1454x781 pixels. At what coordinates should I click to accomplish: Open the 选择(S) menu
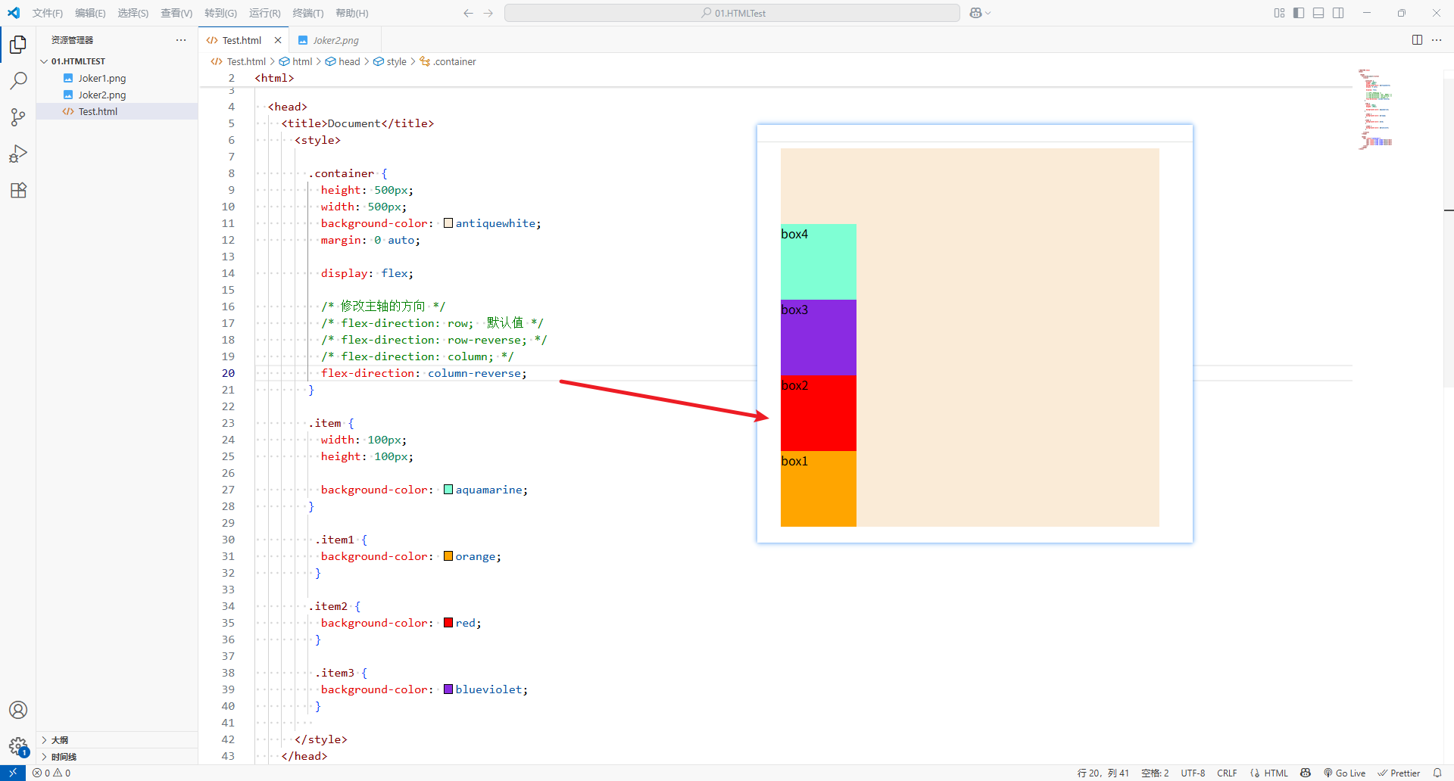click(133, 13)
